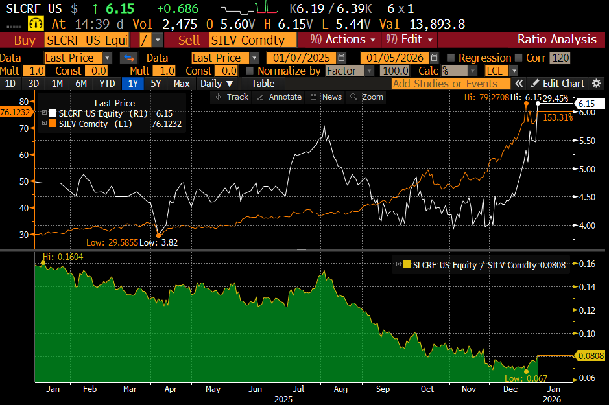Select 1D time range tab

click(10, 84)
